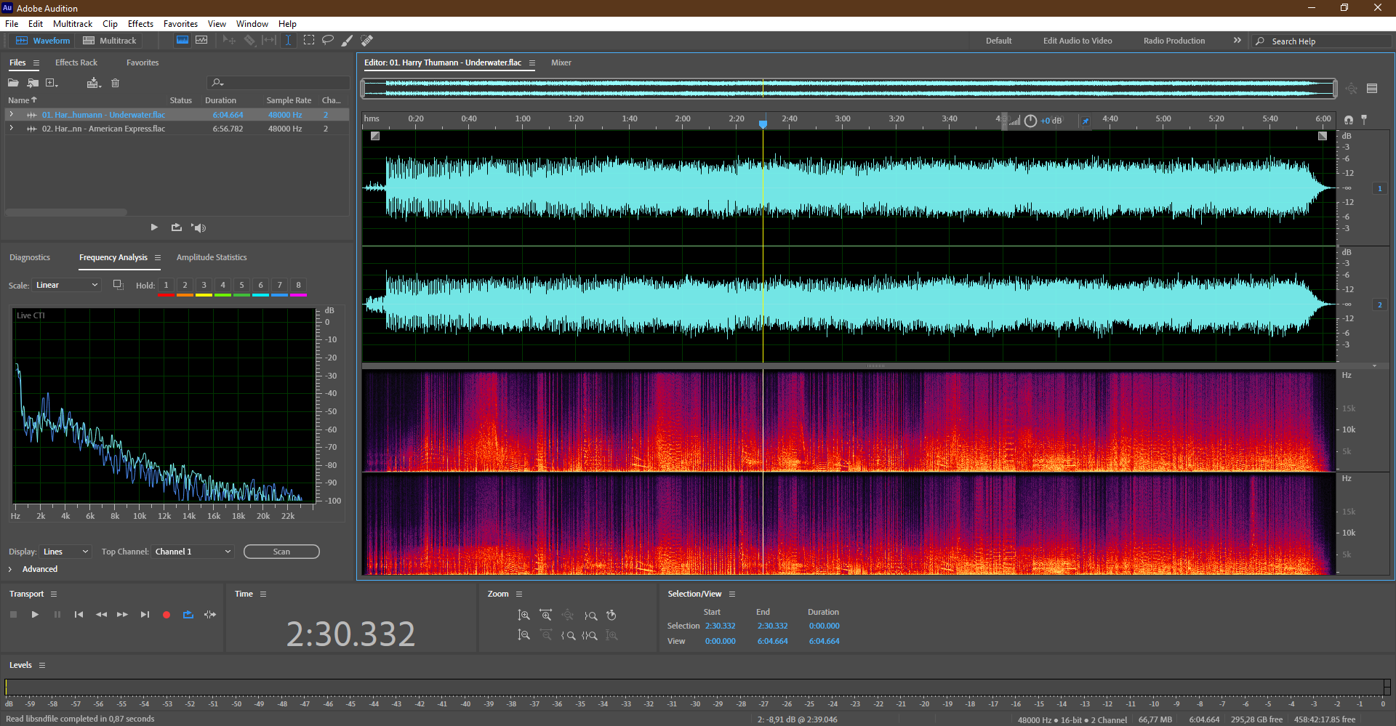Expand the Advanced section

tap(10, 569)
